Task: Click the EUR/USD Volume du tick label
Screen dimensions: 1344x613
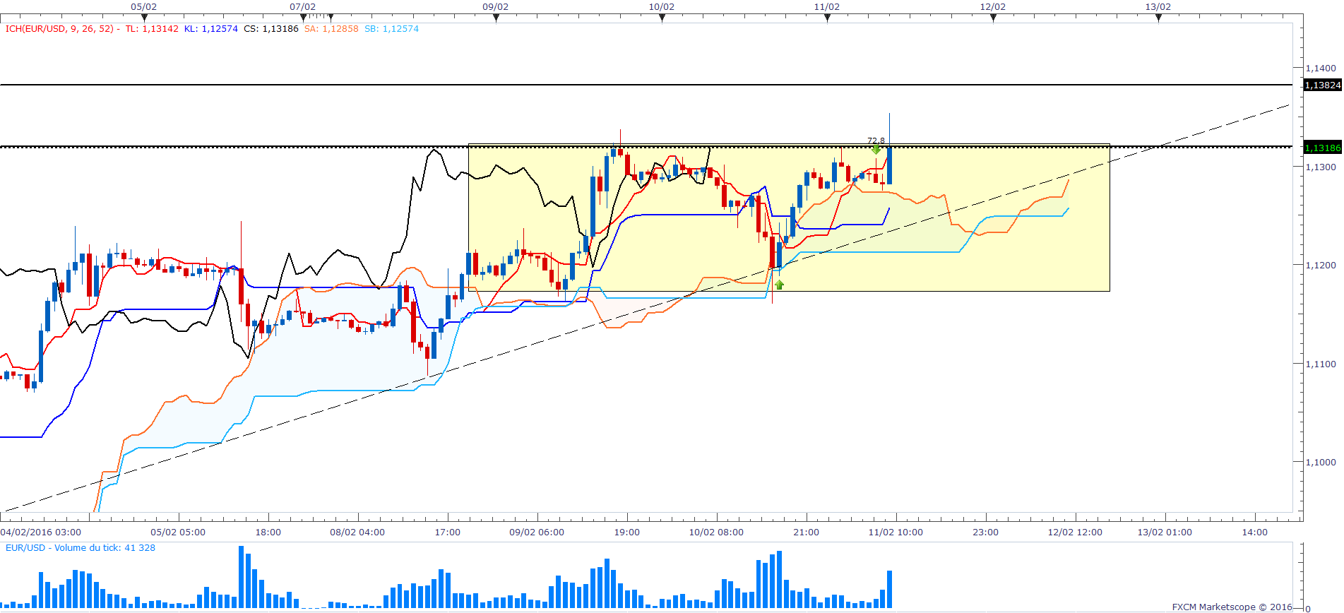Action: coord(80,548)
